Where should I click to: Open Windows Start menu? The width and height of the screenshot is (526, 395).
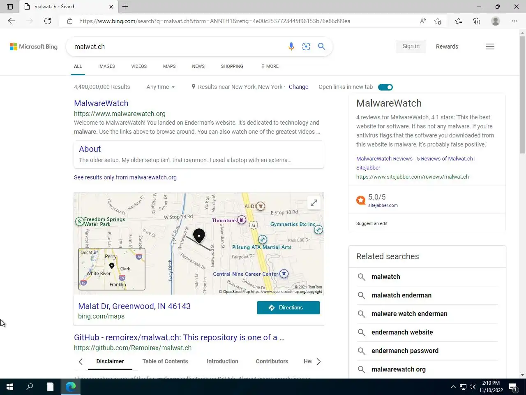coord(10,387)
